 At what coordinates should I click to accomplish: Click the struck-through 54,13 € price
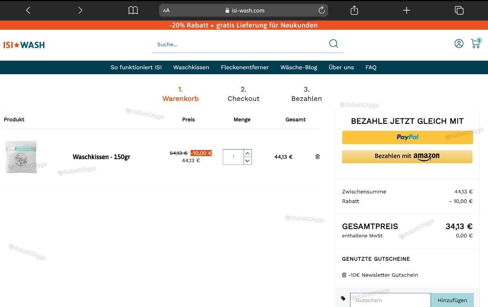pyautogui.click(x=178, y=153)
